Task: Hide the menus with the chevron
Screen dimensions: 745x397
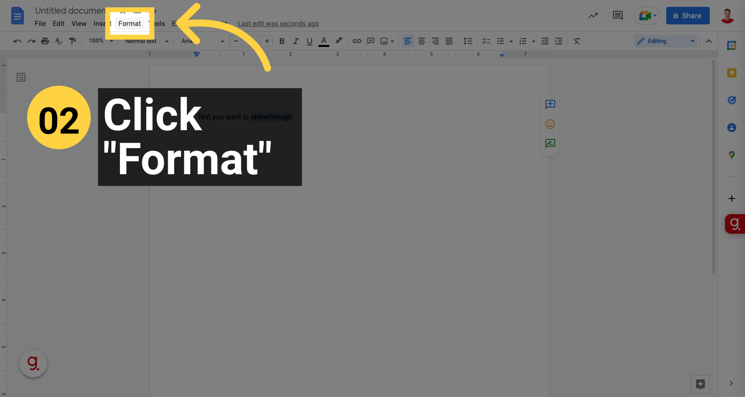Action: pyautogui.click(x=709, y=41)
